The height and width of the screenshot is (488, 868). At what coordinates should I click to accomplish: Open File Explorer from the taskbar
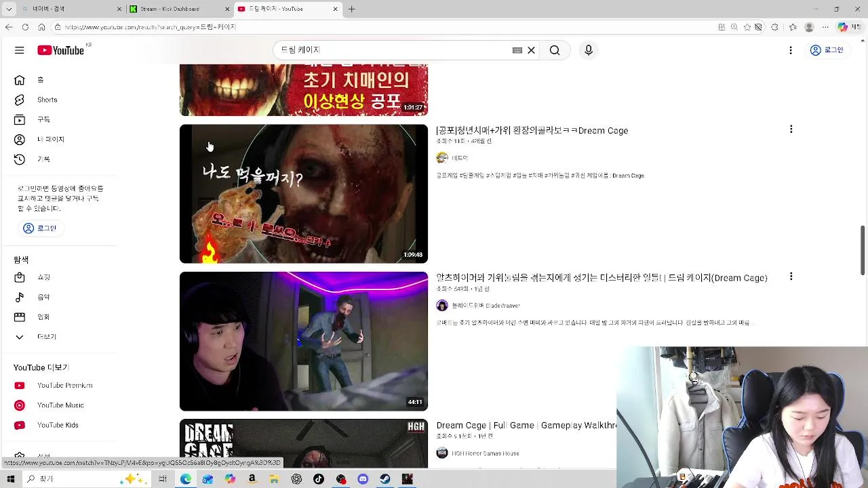[274, 479]
